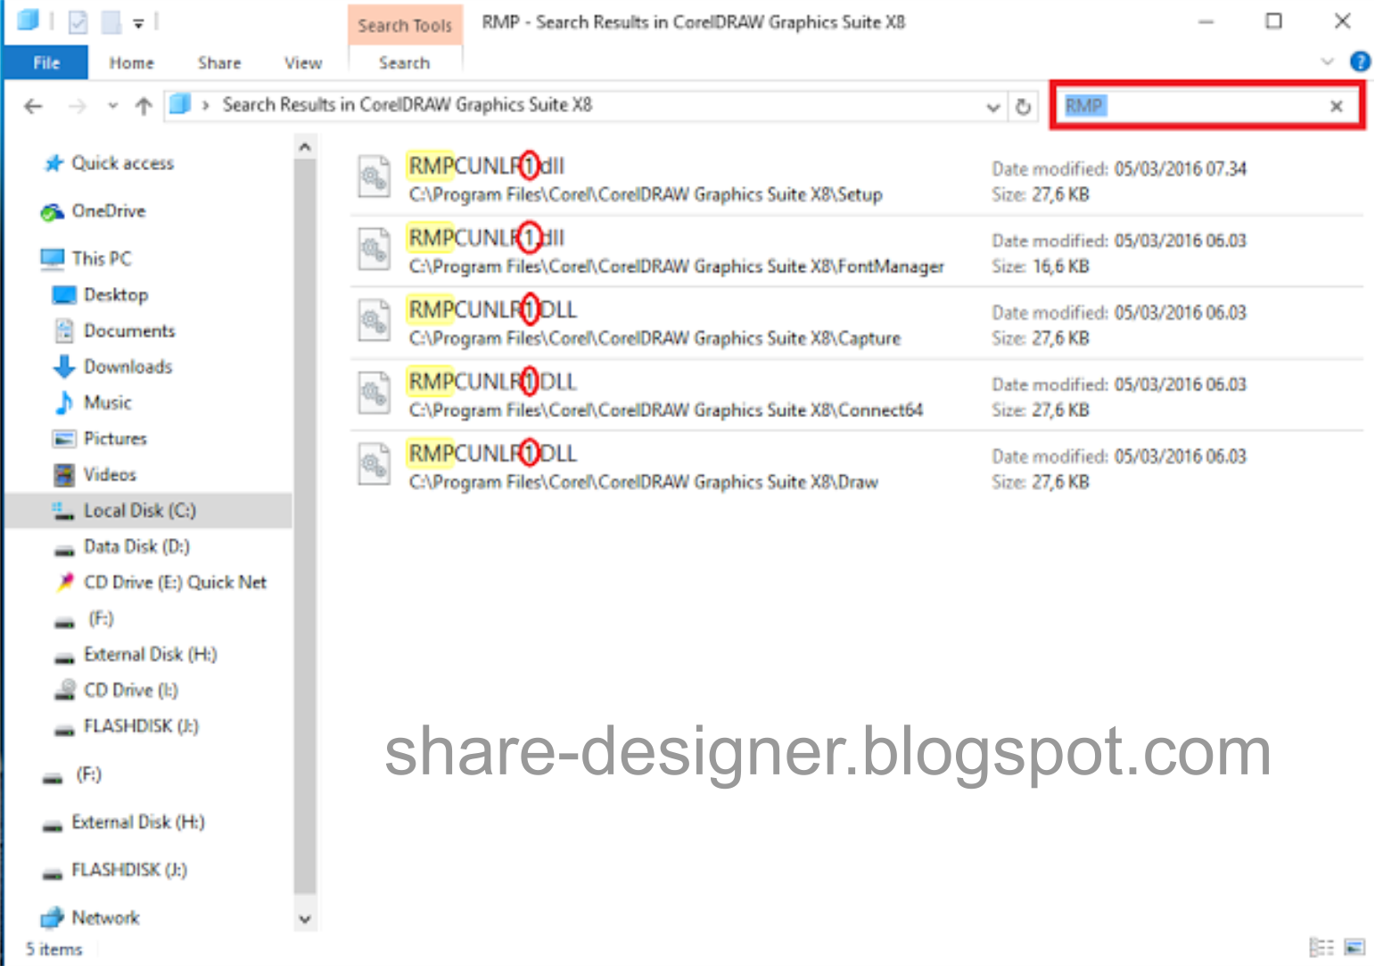Select the Search ribbon tab

[404, 63]
